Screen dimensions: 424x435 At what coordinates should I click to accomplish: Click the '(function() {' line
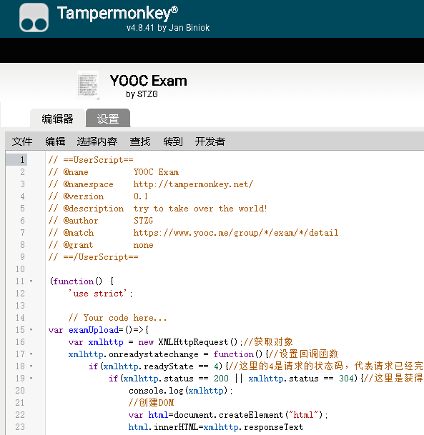(82, 281)
